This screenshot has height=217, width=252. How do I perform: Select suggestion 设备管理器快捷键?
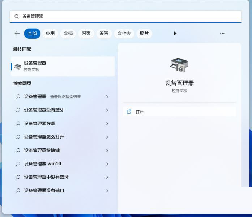tap(63, 150)
